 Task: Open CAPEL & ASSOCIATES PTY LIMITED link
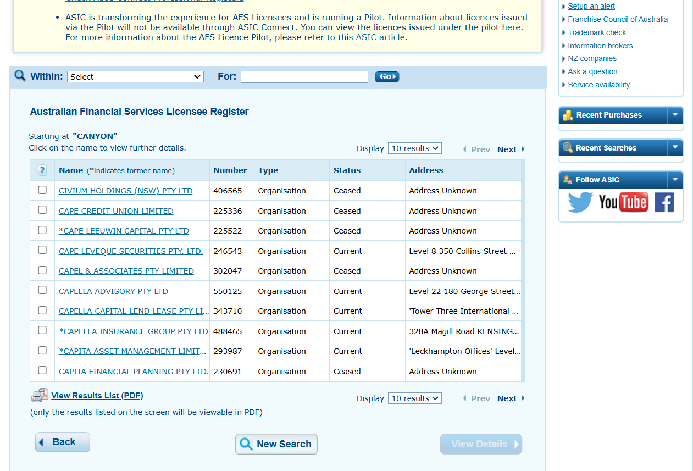pos(126,271)
